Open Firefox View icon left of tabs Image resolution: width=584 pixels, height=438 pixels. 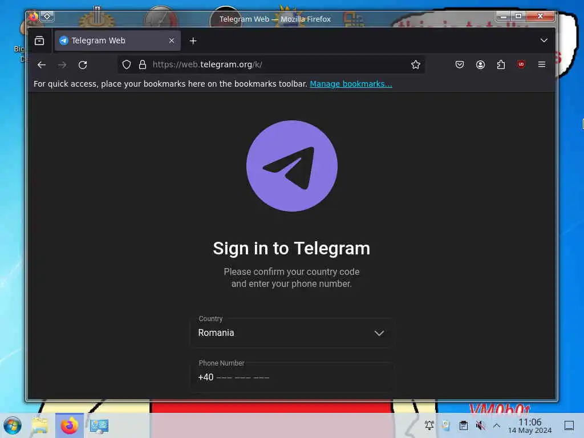pyautogui.click(x=39, y=40)
